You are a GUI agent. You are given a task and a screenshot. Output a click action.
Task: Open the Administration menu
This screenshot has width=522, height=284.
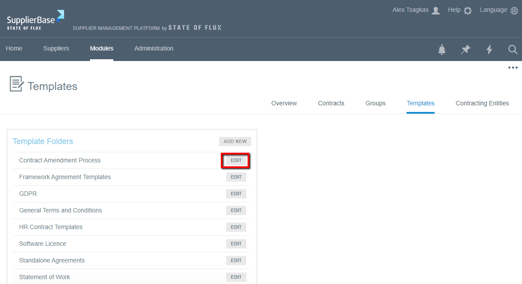(154, 49)
